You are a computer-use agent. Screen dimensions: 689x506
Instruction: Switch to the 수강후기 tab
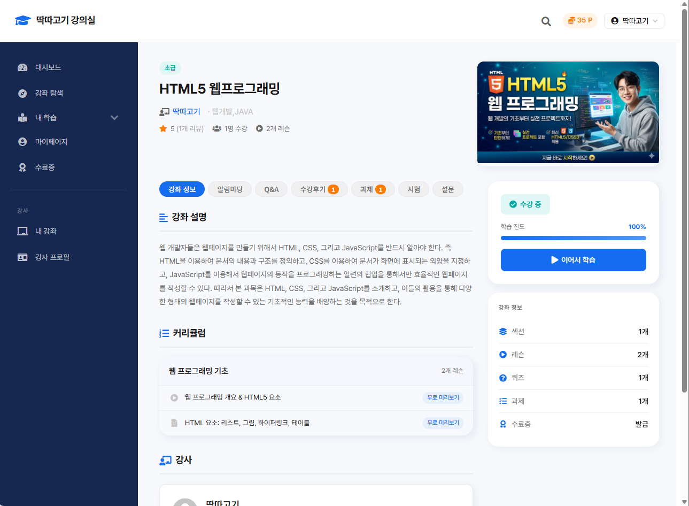[319, 189]
